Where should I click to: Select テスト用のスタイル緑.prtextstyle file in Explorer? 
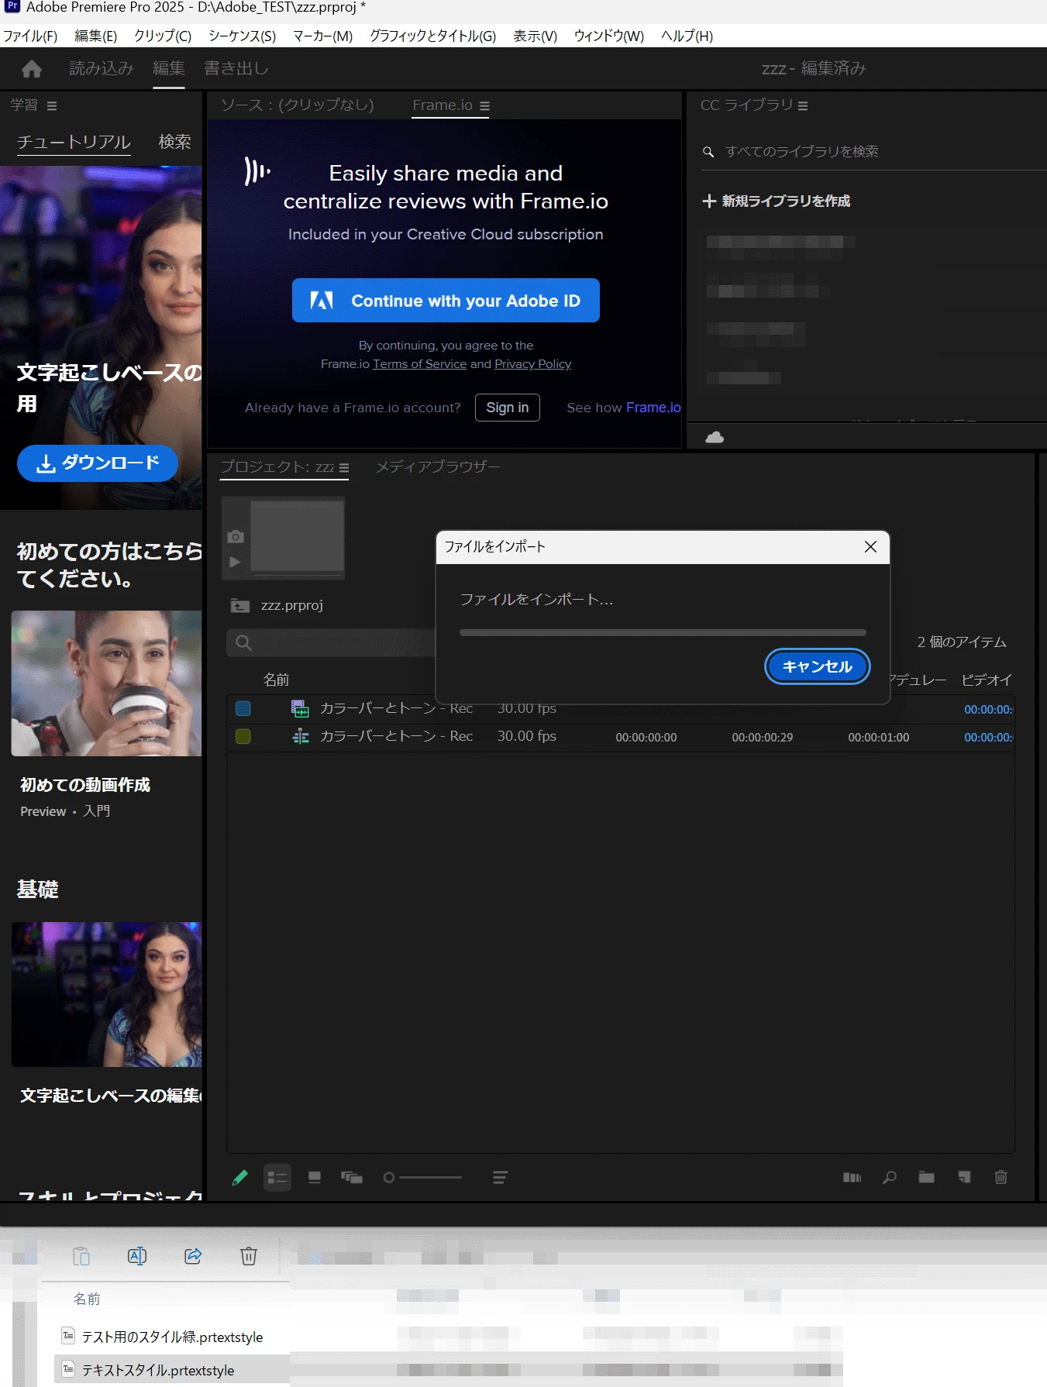pos(172,1337)
